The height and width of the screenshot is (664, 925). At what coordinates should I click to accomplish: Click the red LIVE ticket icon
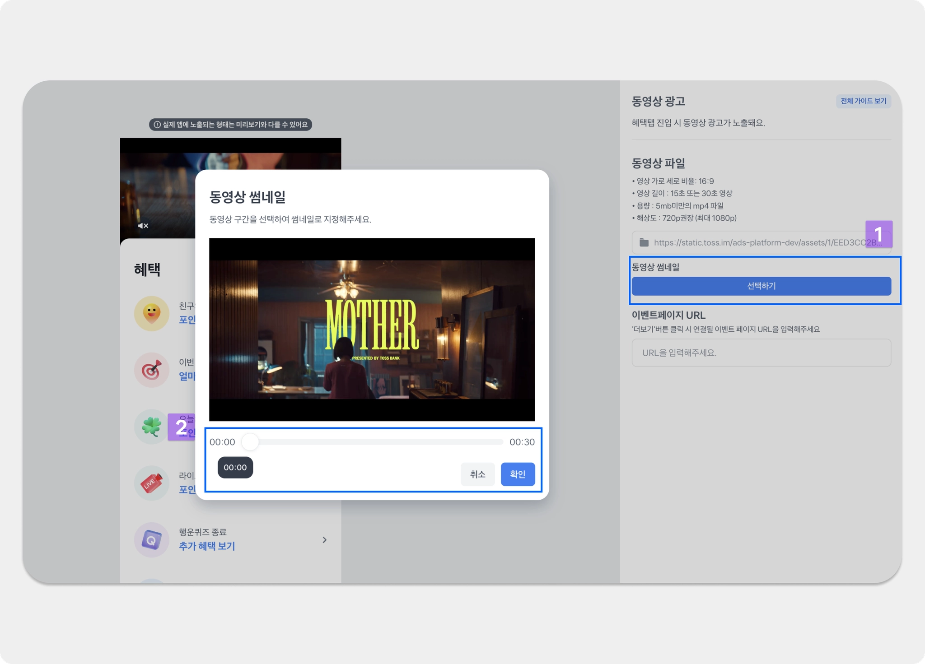(x=152, y=483)
